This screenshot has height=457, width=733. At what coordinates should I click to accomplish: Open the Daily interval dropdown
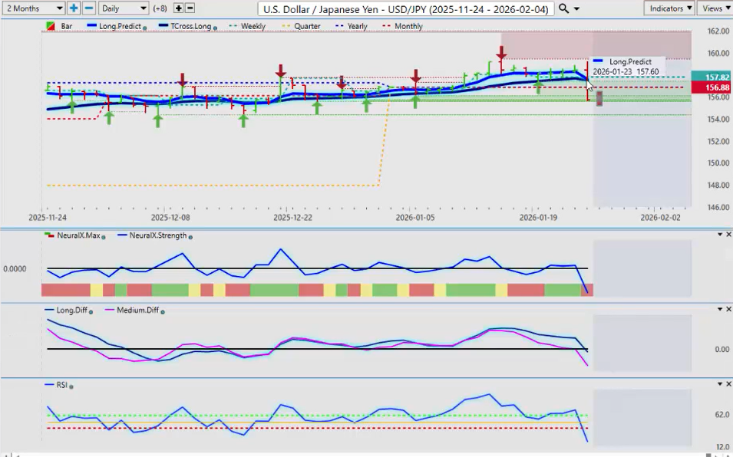[123, 8]
